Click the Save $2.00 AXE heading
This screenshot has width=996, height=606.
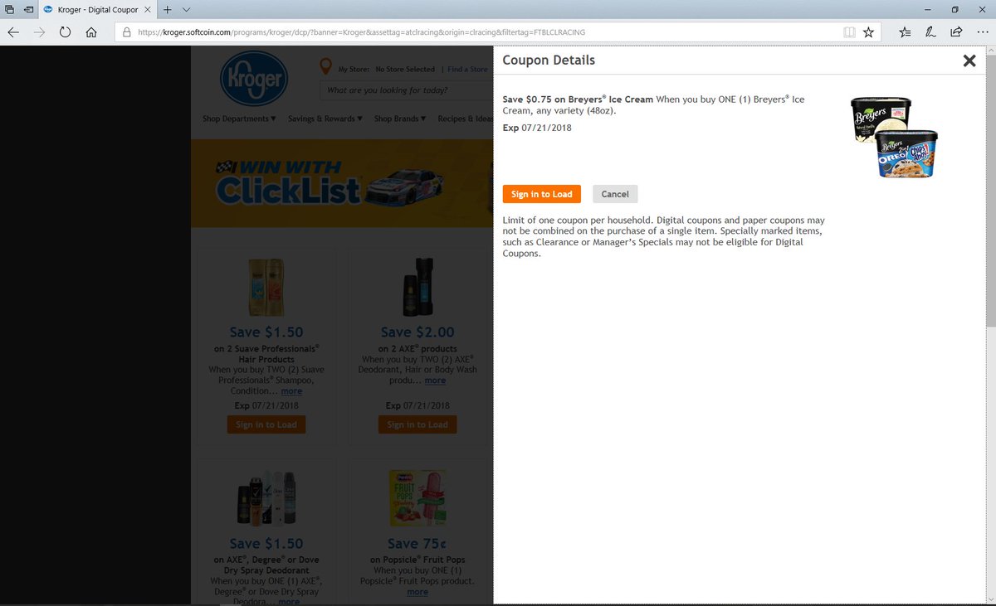[x=417, y=332]
